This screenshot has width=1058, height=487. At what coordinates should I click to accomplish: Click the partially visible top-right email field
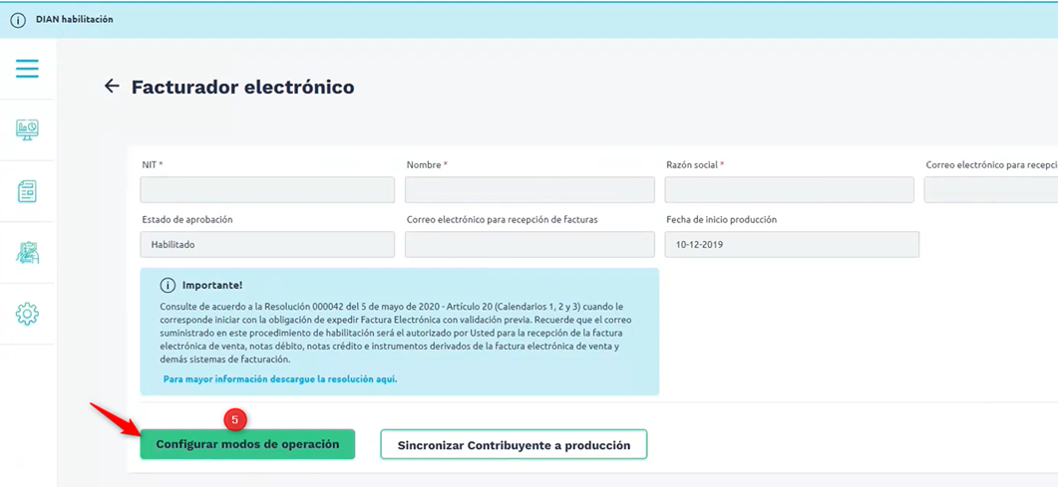point(990,190)
